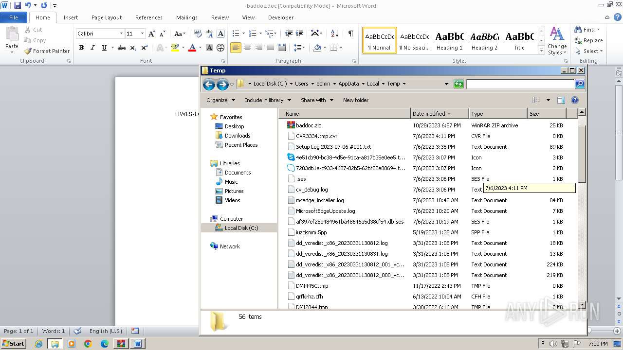
Task: Open Share with dropdown
Action: tap(317, 100)
